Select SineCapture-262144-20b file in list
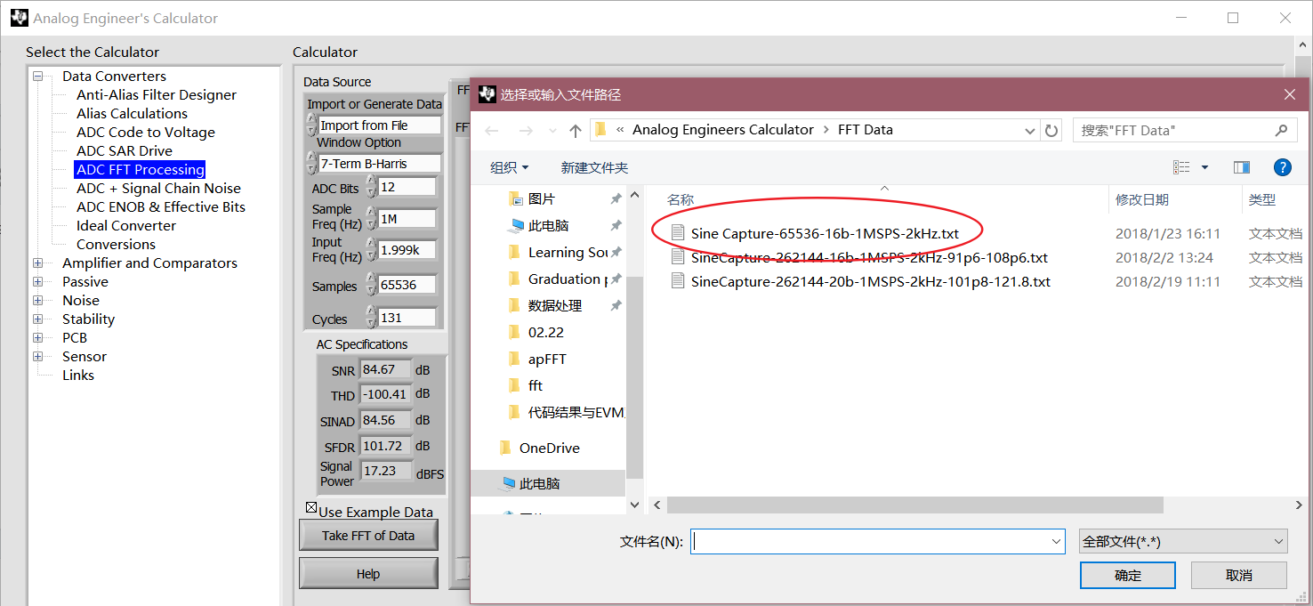This screenshot has width=1313, height=606. click(870, 282)
